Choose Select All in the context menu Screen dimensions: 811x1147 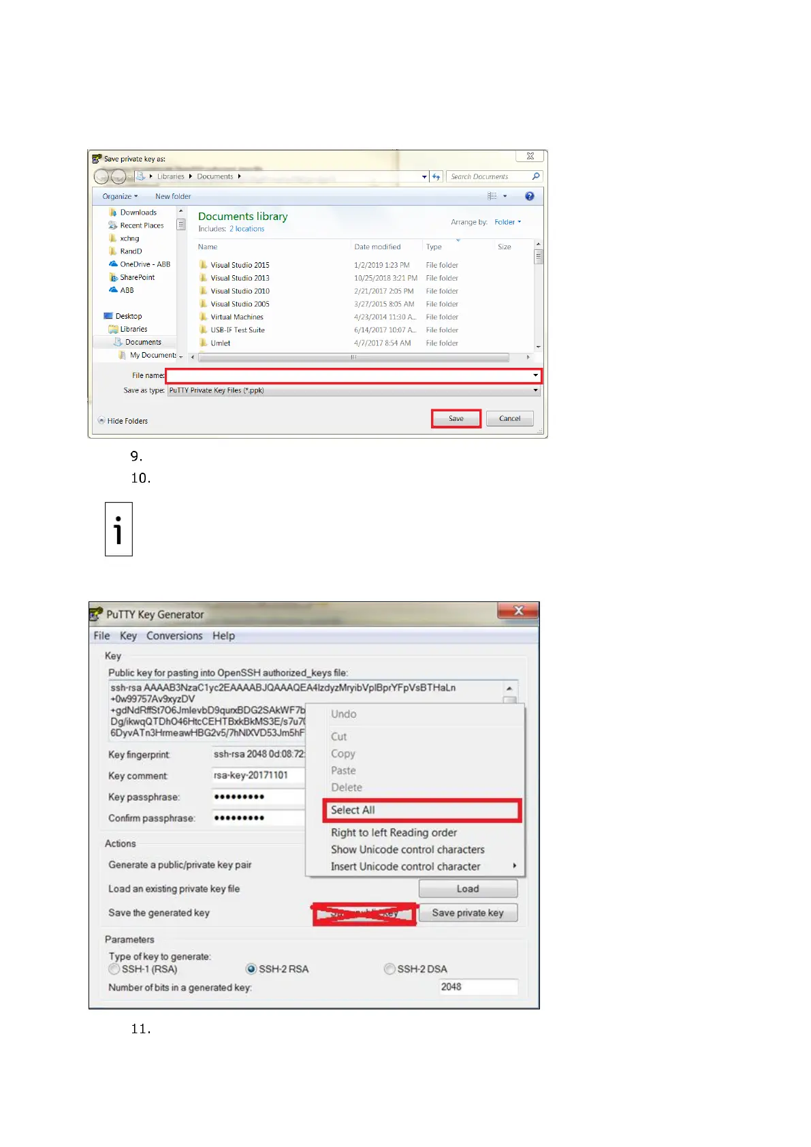point(422,810)
